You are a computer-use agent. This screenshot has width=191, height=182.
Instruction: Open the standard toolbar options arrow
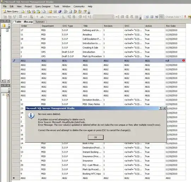[x=89, y=12]
